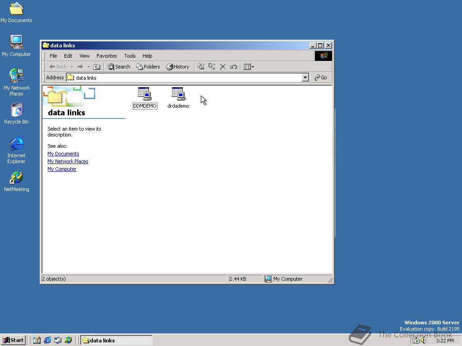Open the Edit menu
462x346 pixels.
click(68, 56)
